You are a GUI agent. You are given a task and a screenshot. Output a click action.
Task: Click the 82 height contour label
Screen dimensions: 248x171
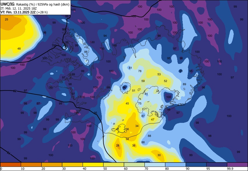coord(15,91)
